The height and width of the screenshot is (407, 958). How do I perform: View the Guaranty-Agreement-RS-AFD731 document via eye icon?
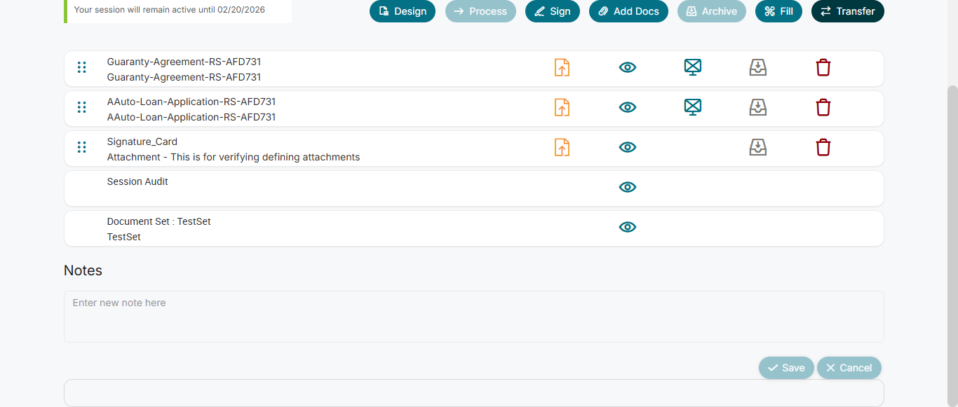click(x=628, y=67)
